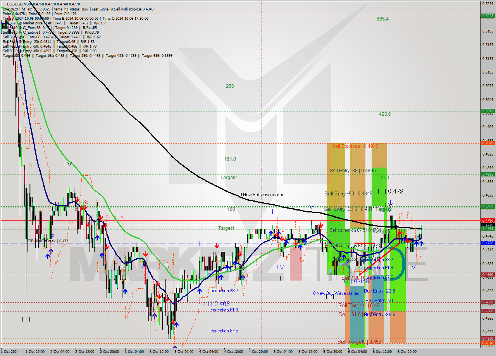Select the '3 Oct 20:00' time axis label
This screenshot has height=356, width=496.
click(x=184, y=352)
